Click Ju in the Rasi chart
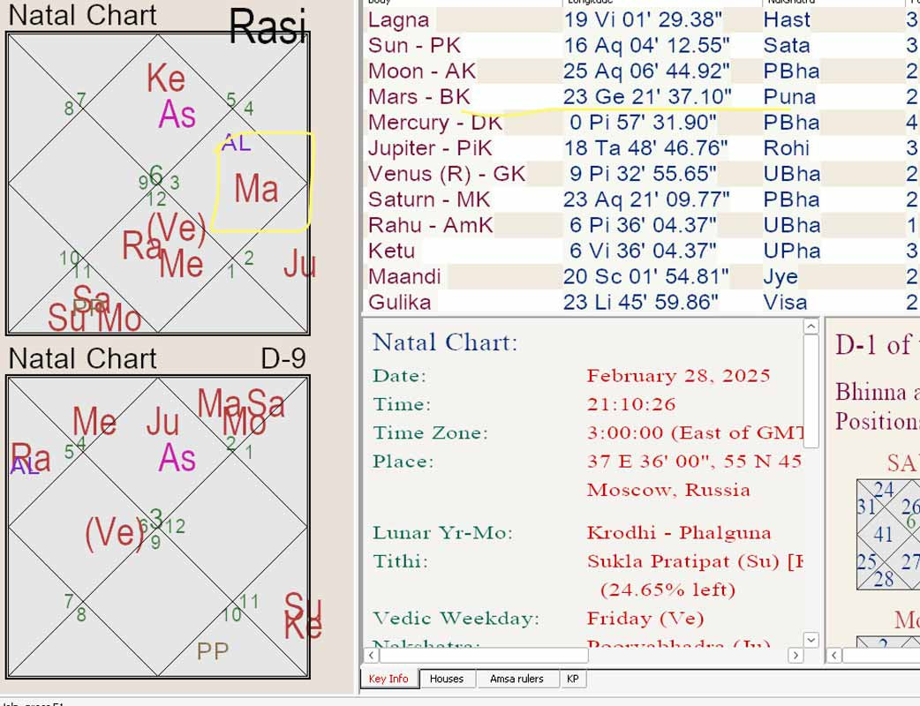The height and width of the screenshot is (706, 920). (x=299, y=263)
